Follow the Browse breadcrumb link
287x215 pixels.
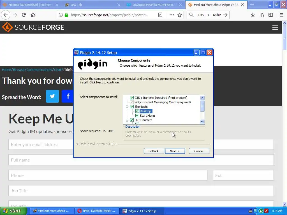pyautogui.click(x=19, y=70)
